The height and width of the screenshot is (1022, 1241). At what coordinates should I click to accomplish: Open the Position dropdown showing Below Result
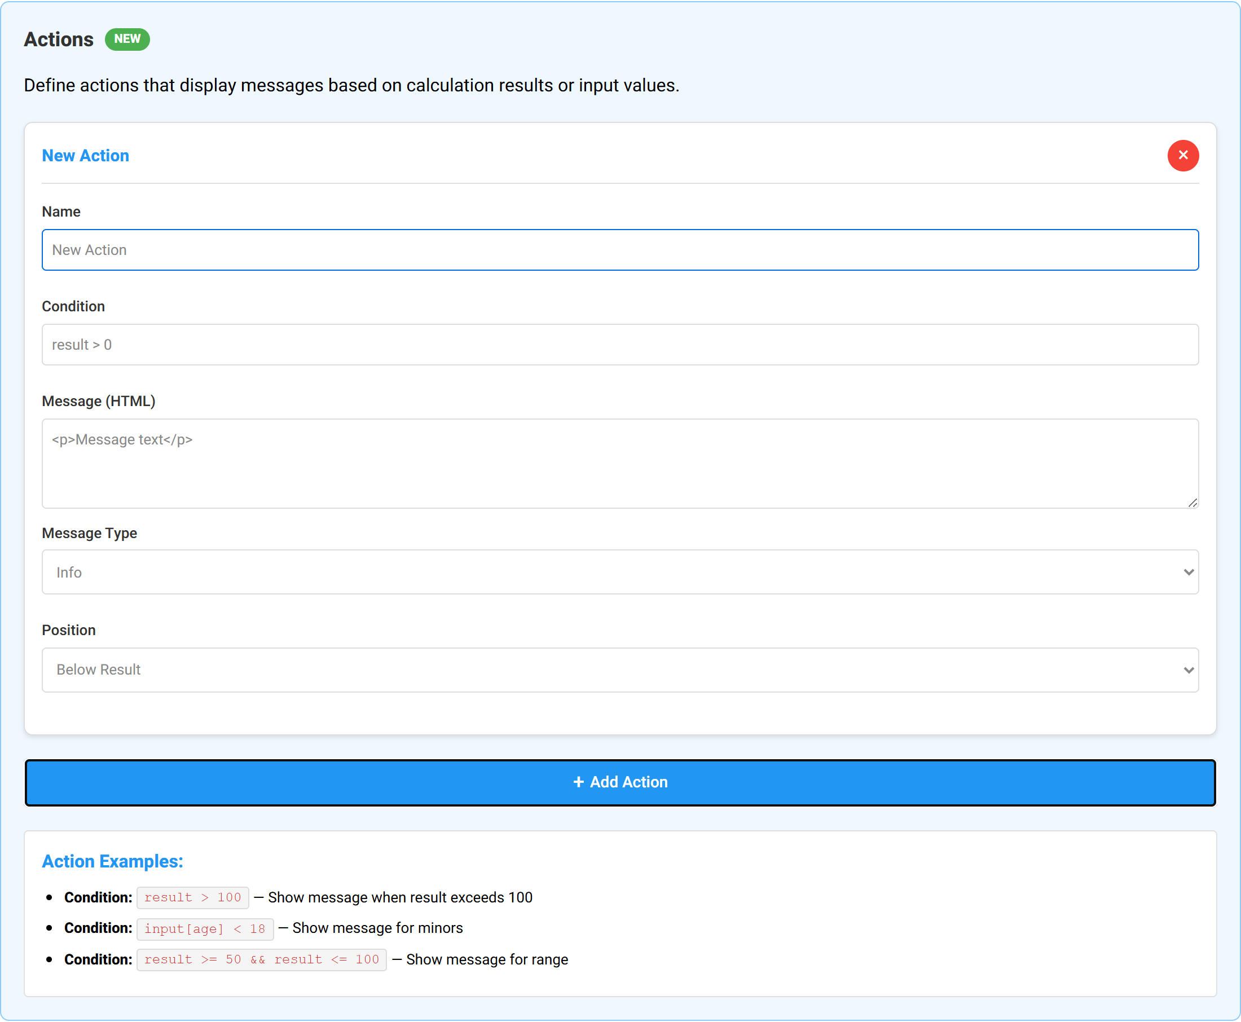620,670
